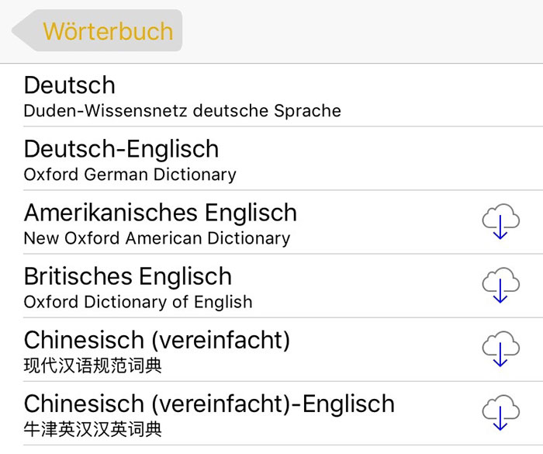
Task: Tap the Britisches Englisch title
Action: coord(128,276)
